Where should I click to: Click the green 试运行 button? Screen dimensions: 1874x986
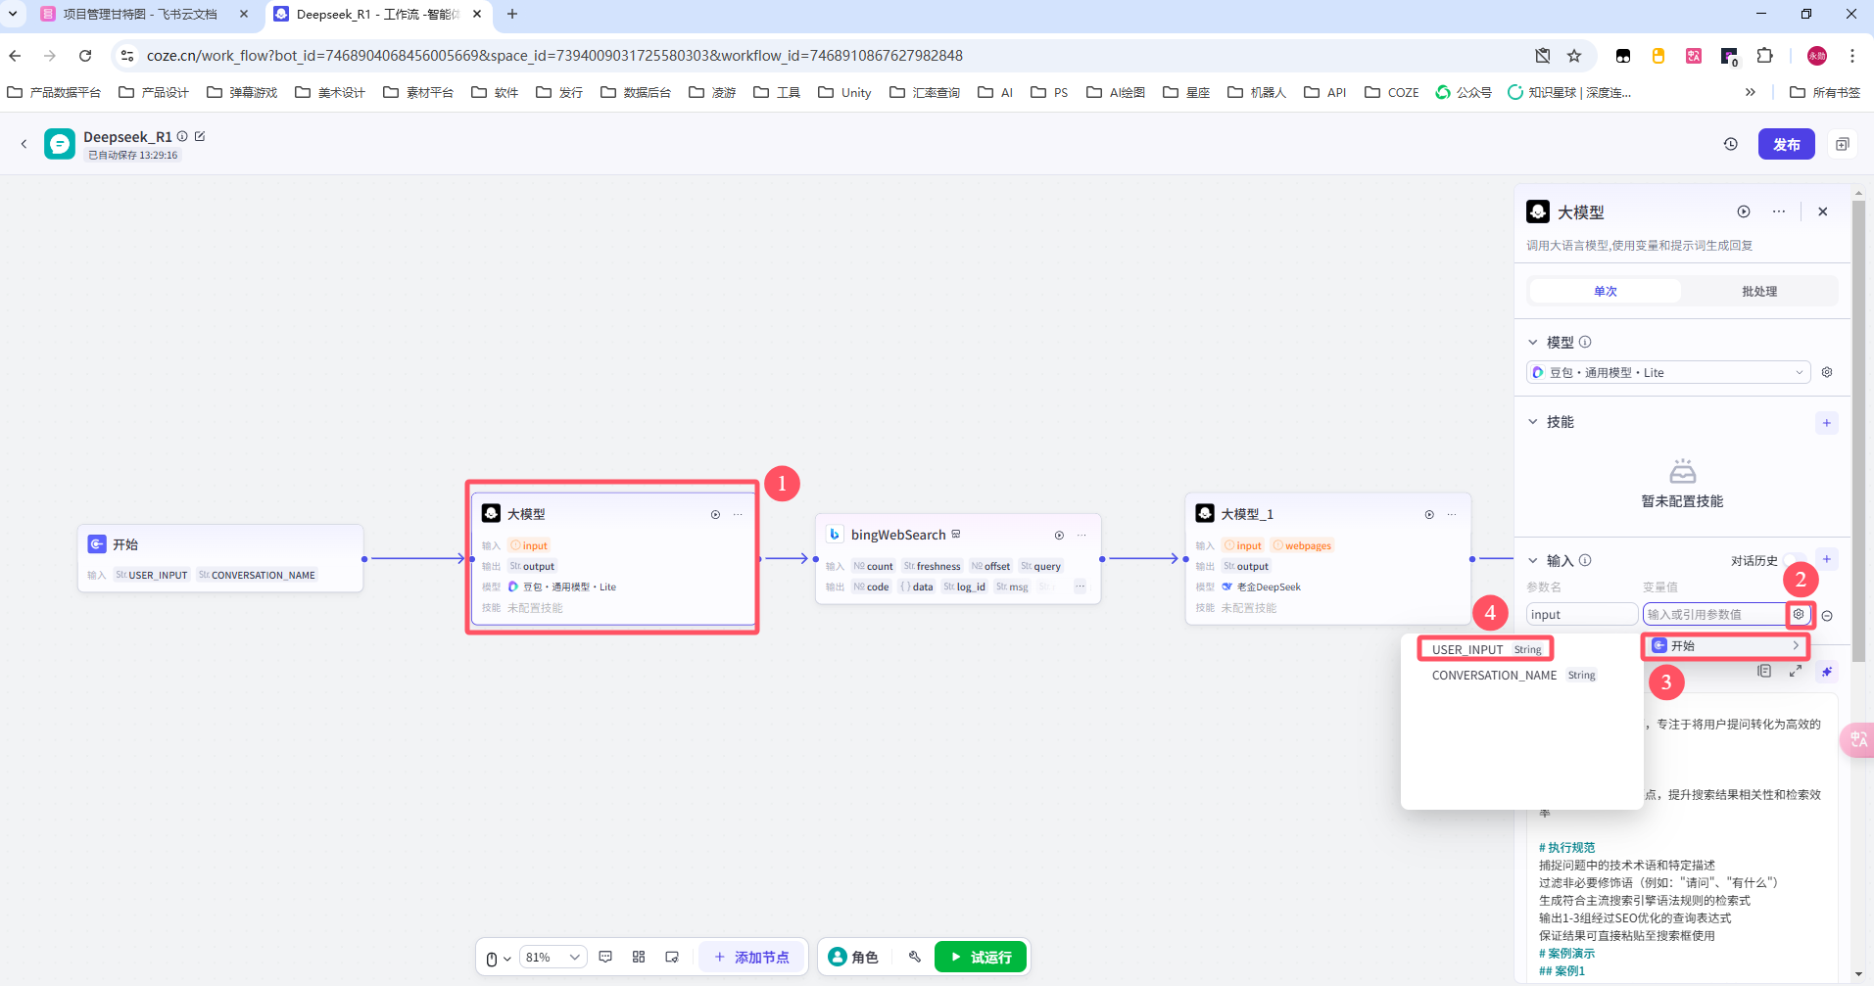point(981,957)
